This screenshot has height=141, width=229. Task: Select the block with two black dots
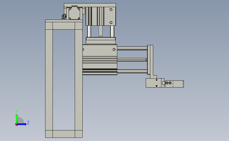coord(155,83)
